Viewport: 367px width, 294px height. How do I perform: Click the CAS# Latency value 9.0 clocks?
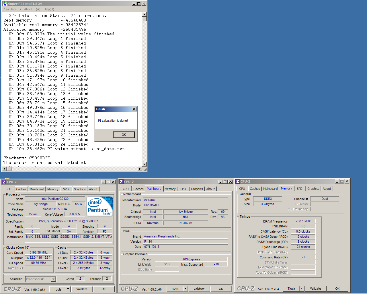click(x=303, y=232)
